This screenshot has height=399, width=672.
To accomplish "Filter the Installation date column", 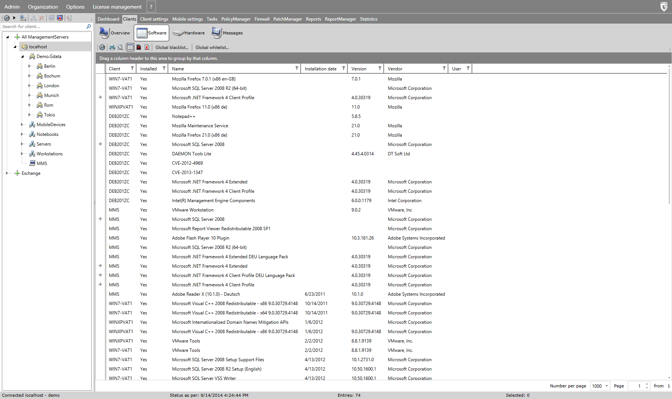I will [343, 68].
